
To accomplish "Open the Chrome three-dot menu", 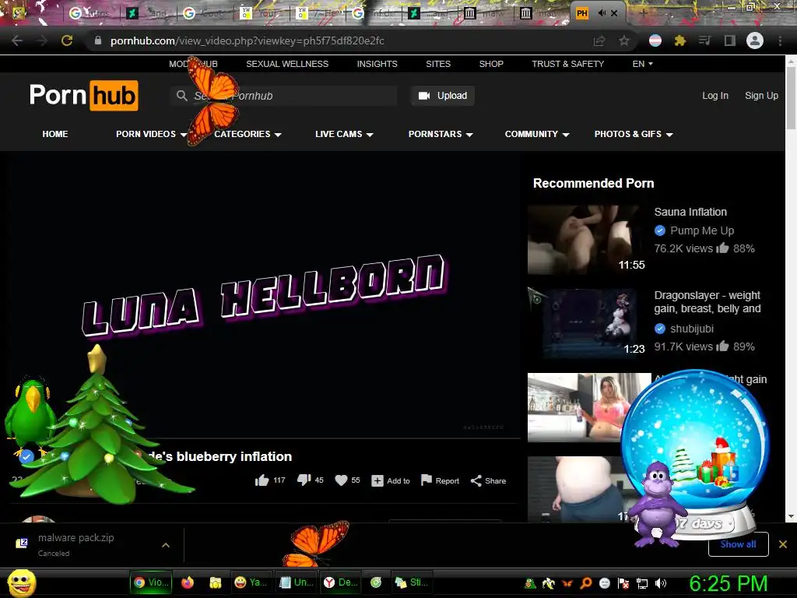I will point(780,40).
